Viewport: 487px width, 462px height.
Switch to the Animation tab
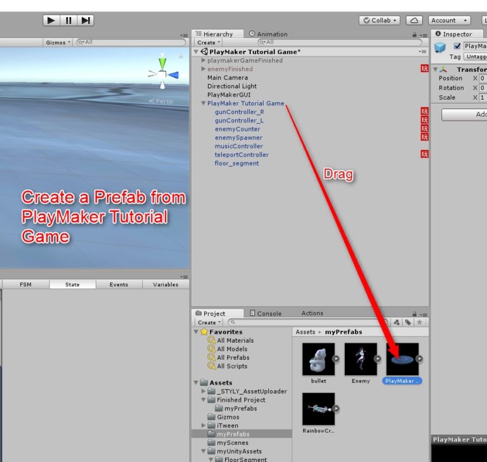pos(268,34)
